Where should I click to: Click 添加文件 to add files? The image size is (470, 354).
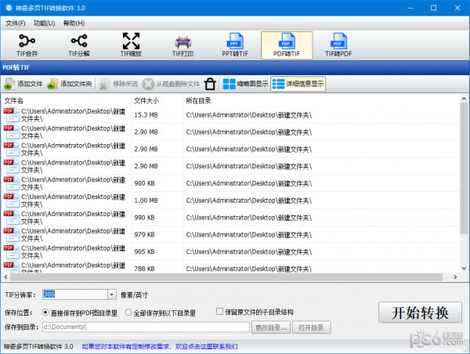(23, 84)
